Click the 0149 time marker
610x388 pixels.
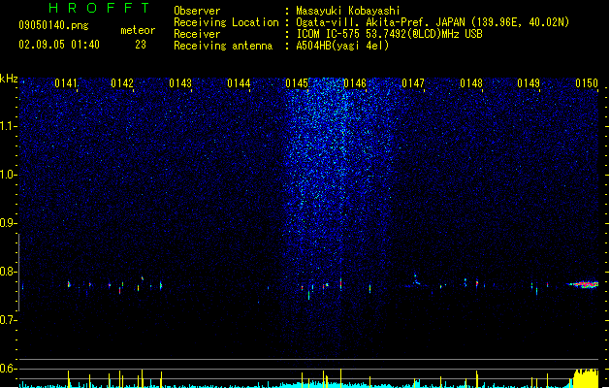point(529,83)
